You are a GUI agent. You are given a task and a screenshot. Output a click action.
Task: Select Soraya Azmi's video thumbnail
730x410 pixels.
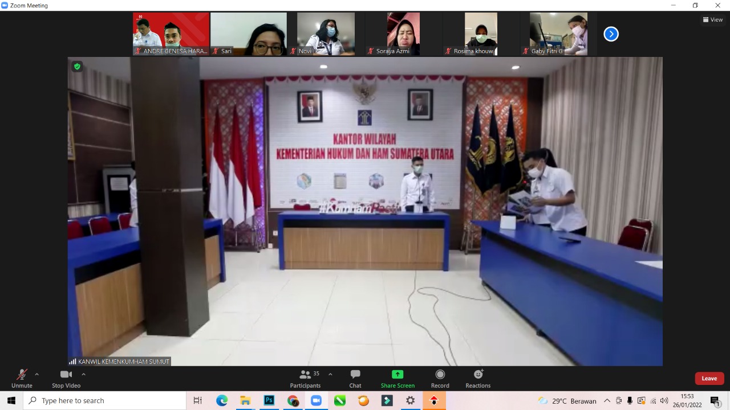click(403, 34)
